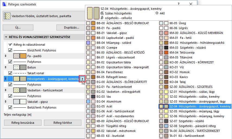Select the Beton skin row
232x139 pixels.
click(45, 67)
